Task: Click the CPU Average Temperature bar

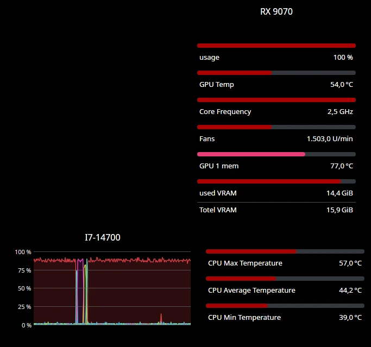Action: point(285,279)
